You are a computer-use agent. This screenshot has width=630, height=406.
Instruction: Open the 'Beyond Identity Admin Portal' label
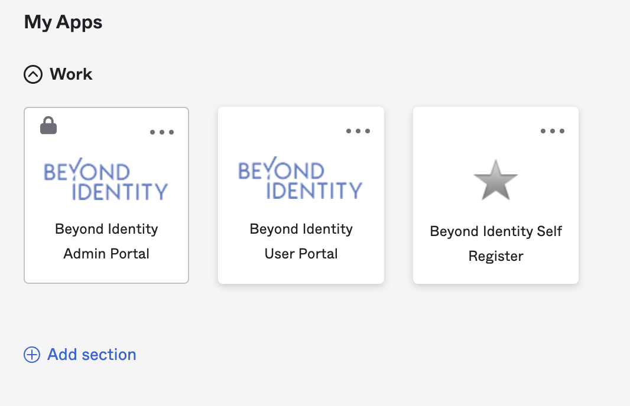[106, 241]
